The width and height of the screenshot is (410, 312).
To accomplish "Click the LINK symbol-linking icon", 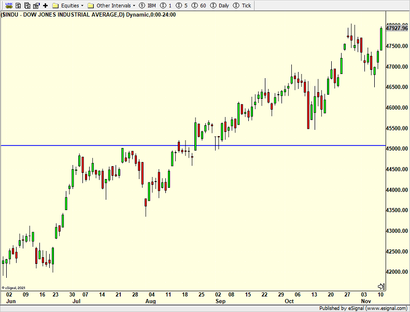I will click(9, 5).
